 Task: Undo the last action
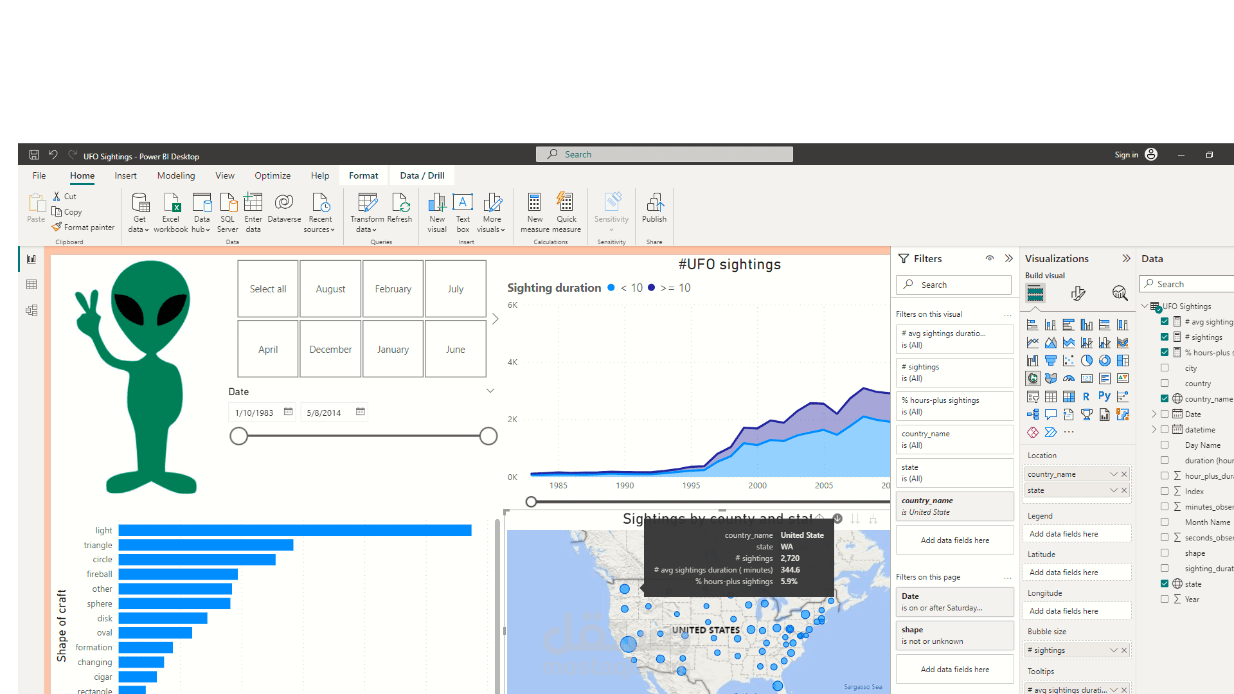click(53, 155)
